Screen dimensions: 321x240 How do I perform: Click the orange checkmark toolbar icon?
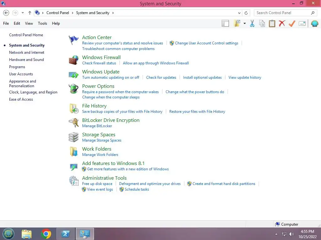(x=292, y=23)
